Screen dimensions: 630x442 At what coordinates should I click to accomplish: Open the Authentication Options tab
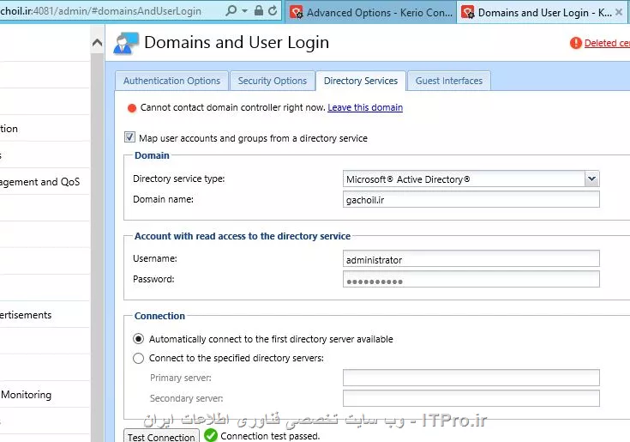(x=171, y=81)
